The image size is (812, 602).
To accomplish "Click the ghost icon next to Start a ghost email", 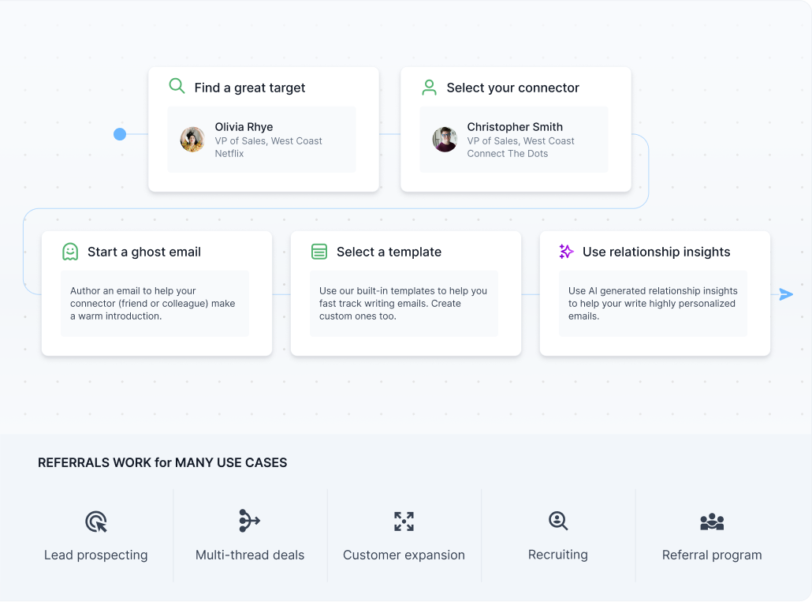I will (x=71, y=251).
